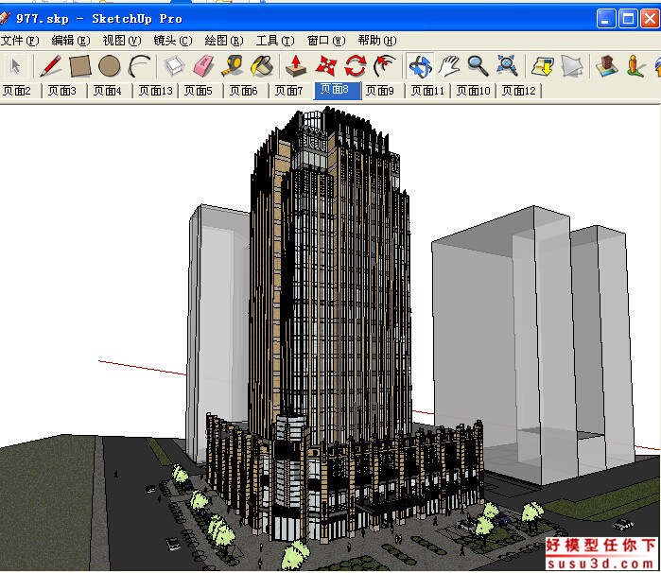Switch to scene tab 页面5
This screenshot has width=661, height=573.
click(x=200, y=91)
